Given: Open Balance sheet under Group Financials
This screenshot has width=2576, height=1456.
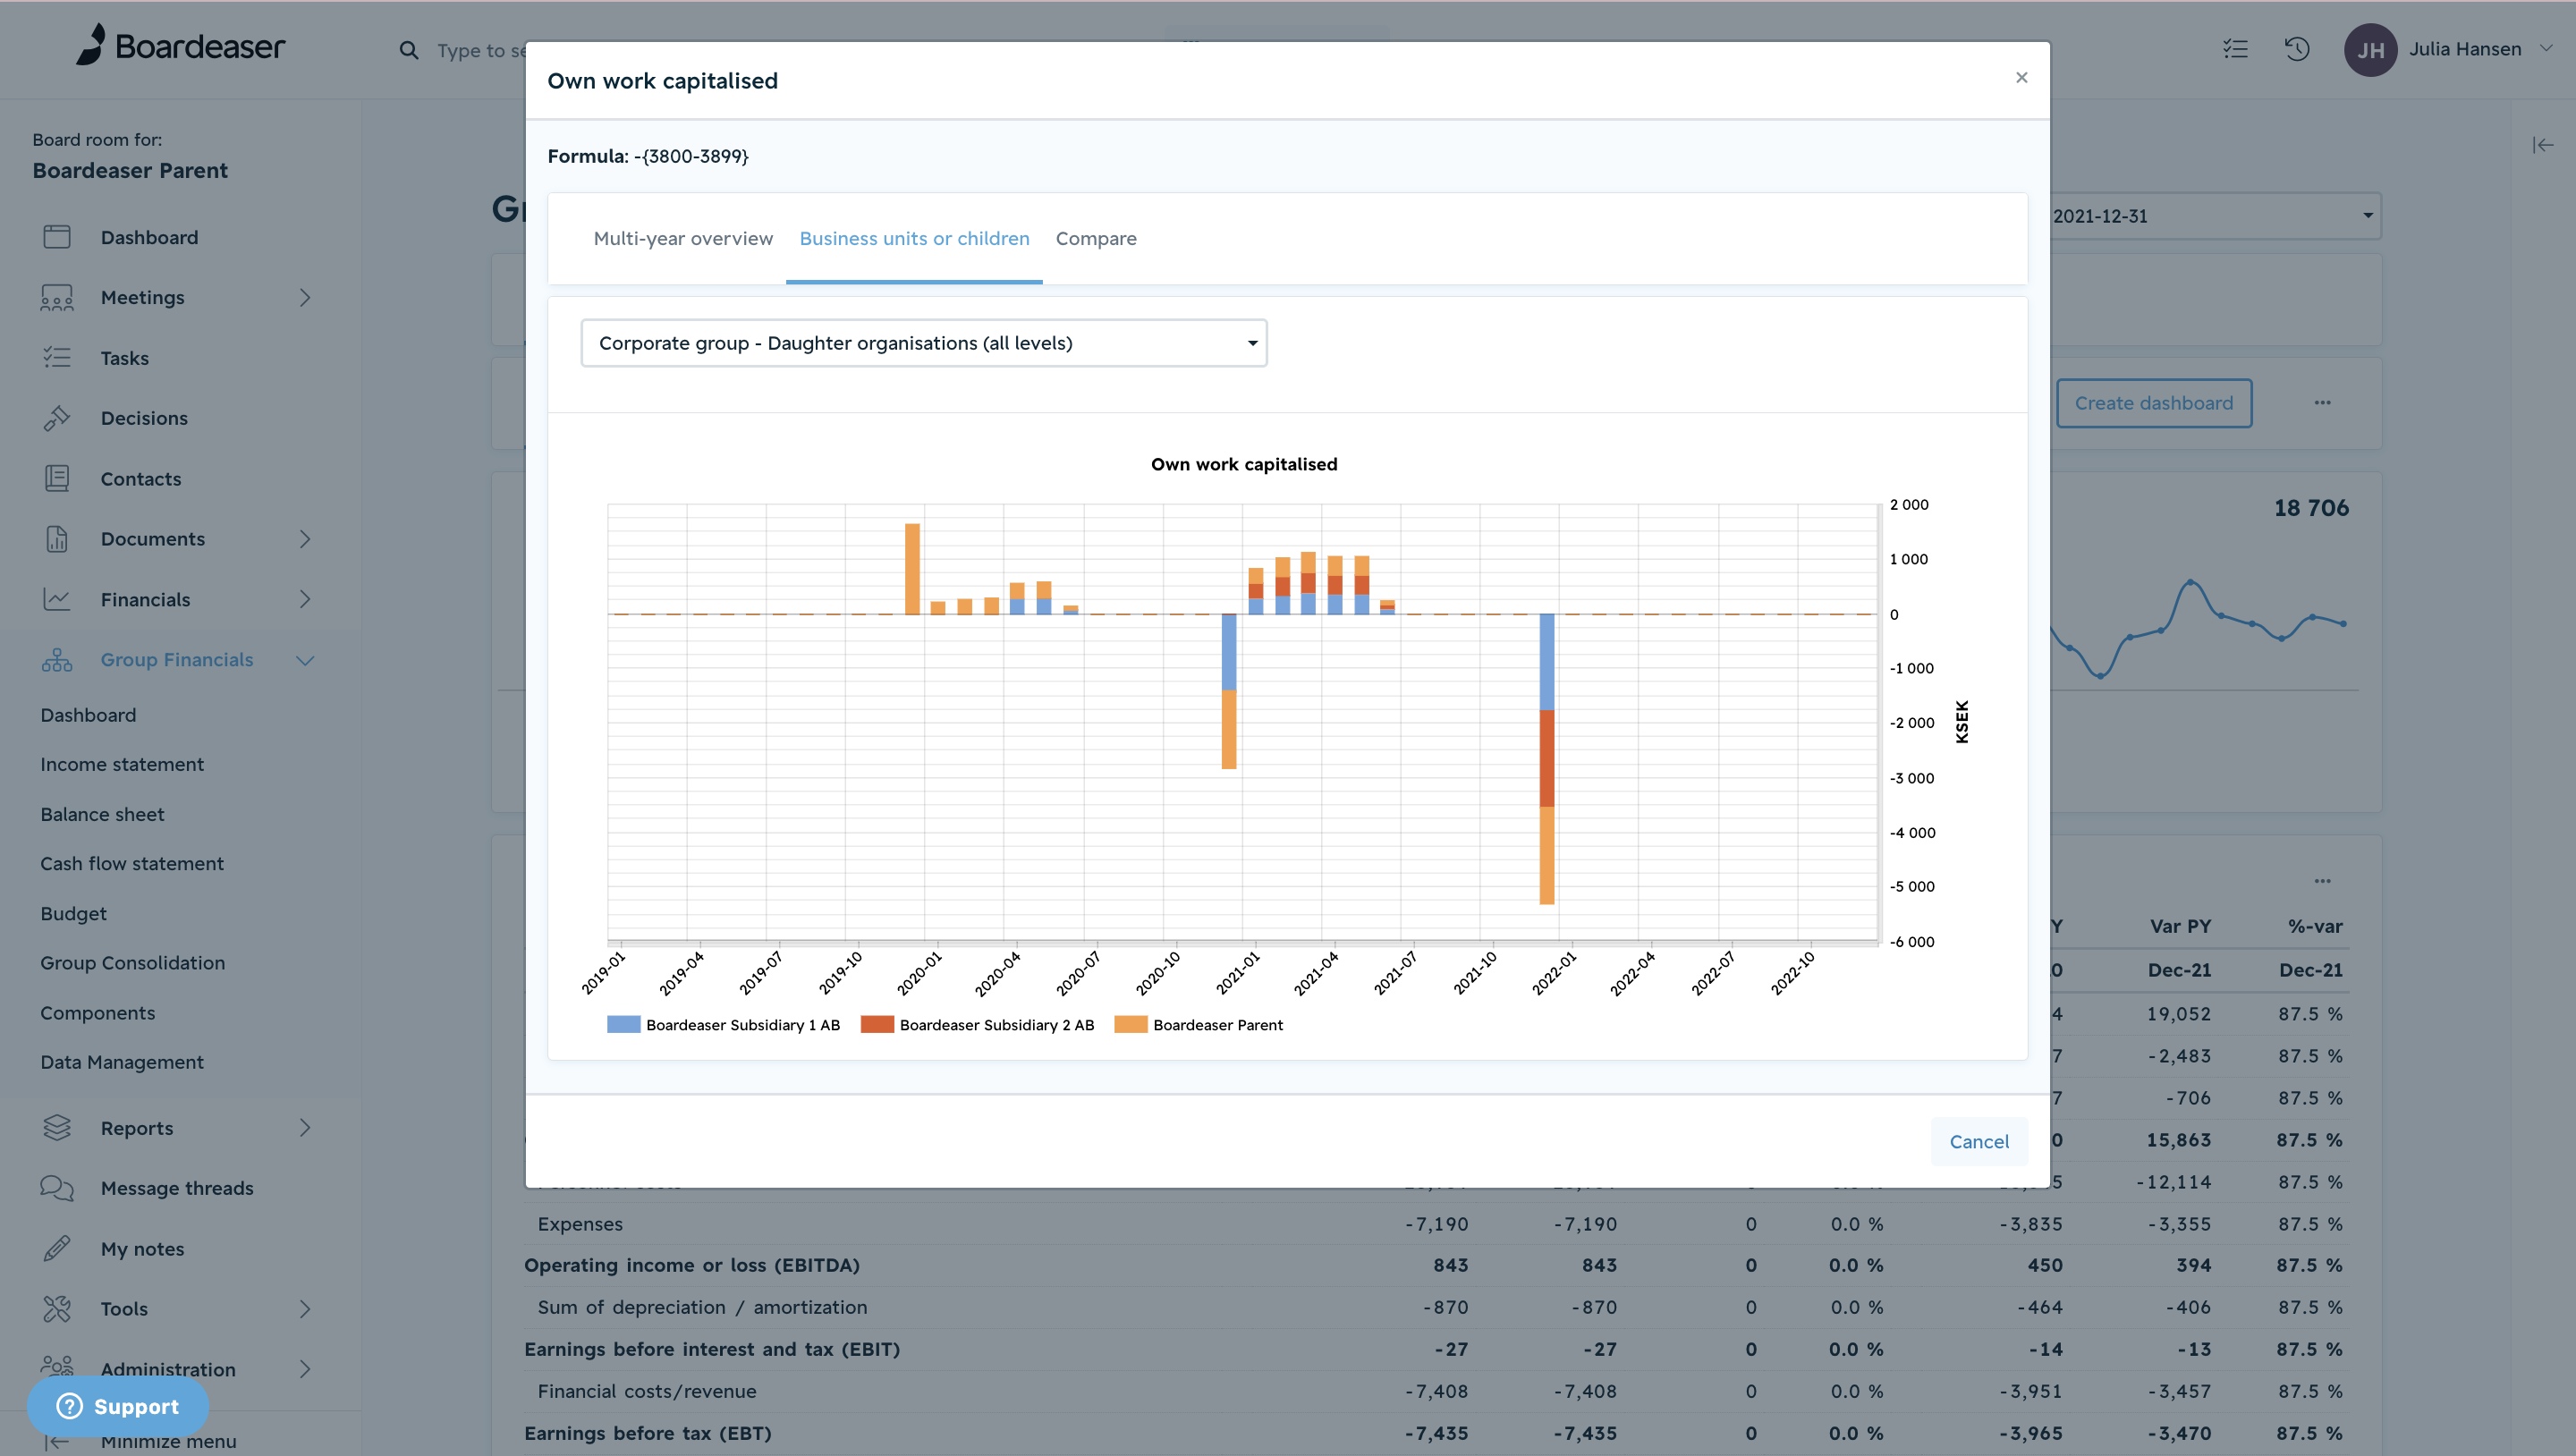Looking at the screenshot, I should click(x=102, y=814).
